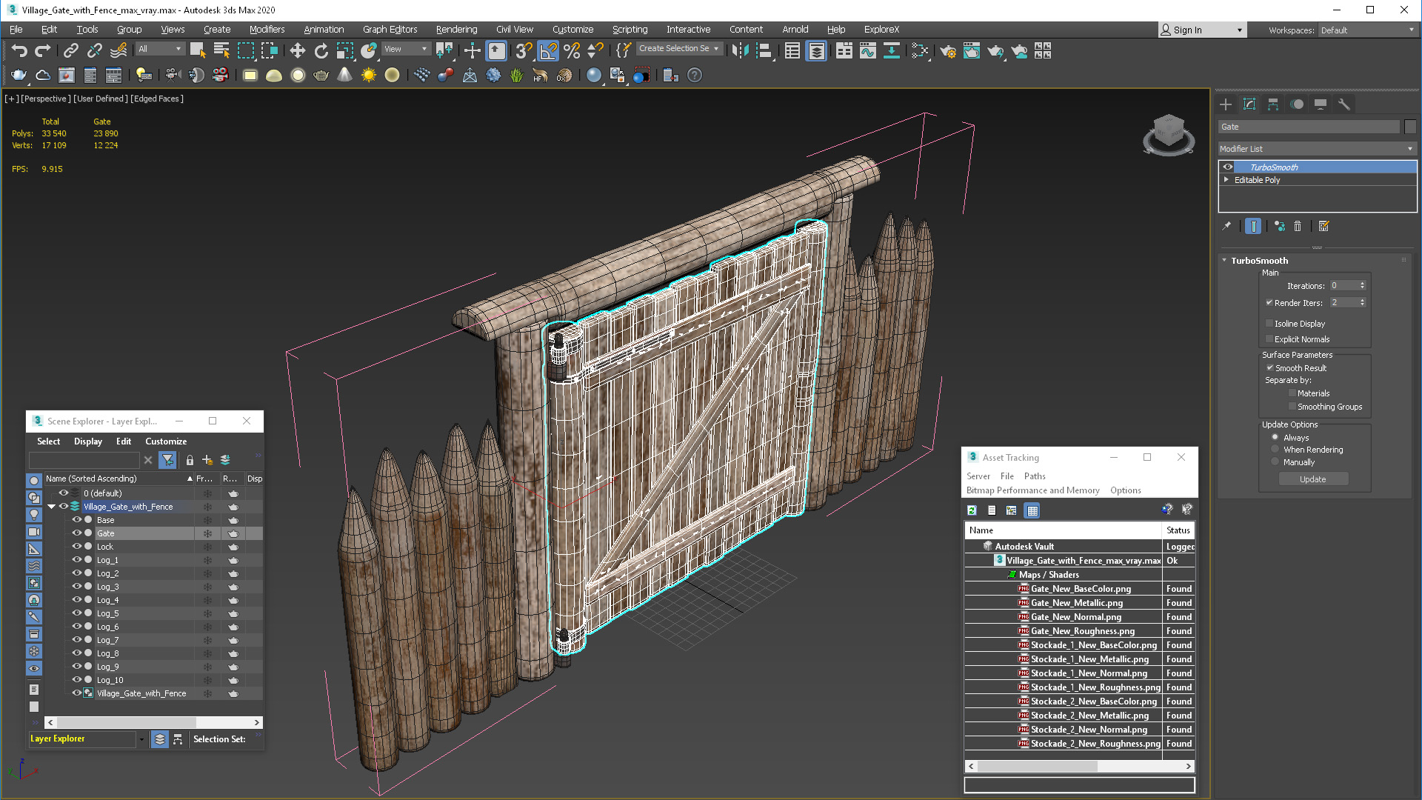Image resolution: width=1422 pixels, height=800 pixels.
Task: Toggle the Render Iters checkbox
Action: pyautogui.click(x=1269, y=302)
